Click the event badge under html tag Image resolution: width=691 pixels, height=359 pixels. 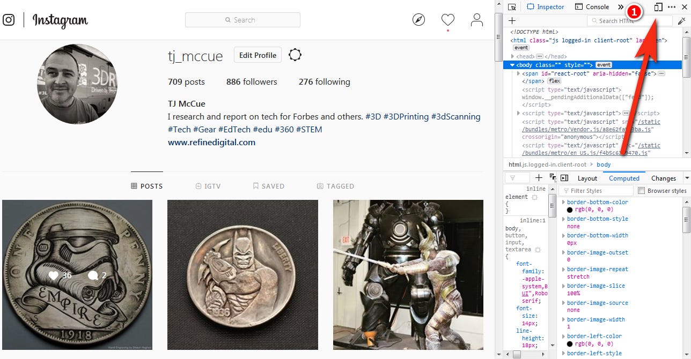[x=521, y=48]
